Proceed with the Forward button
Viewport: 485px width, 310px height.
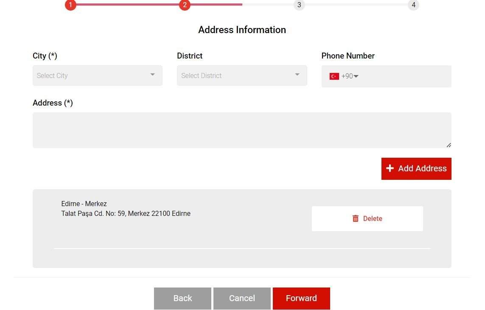301,299
